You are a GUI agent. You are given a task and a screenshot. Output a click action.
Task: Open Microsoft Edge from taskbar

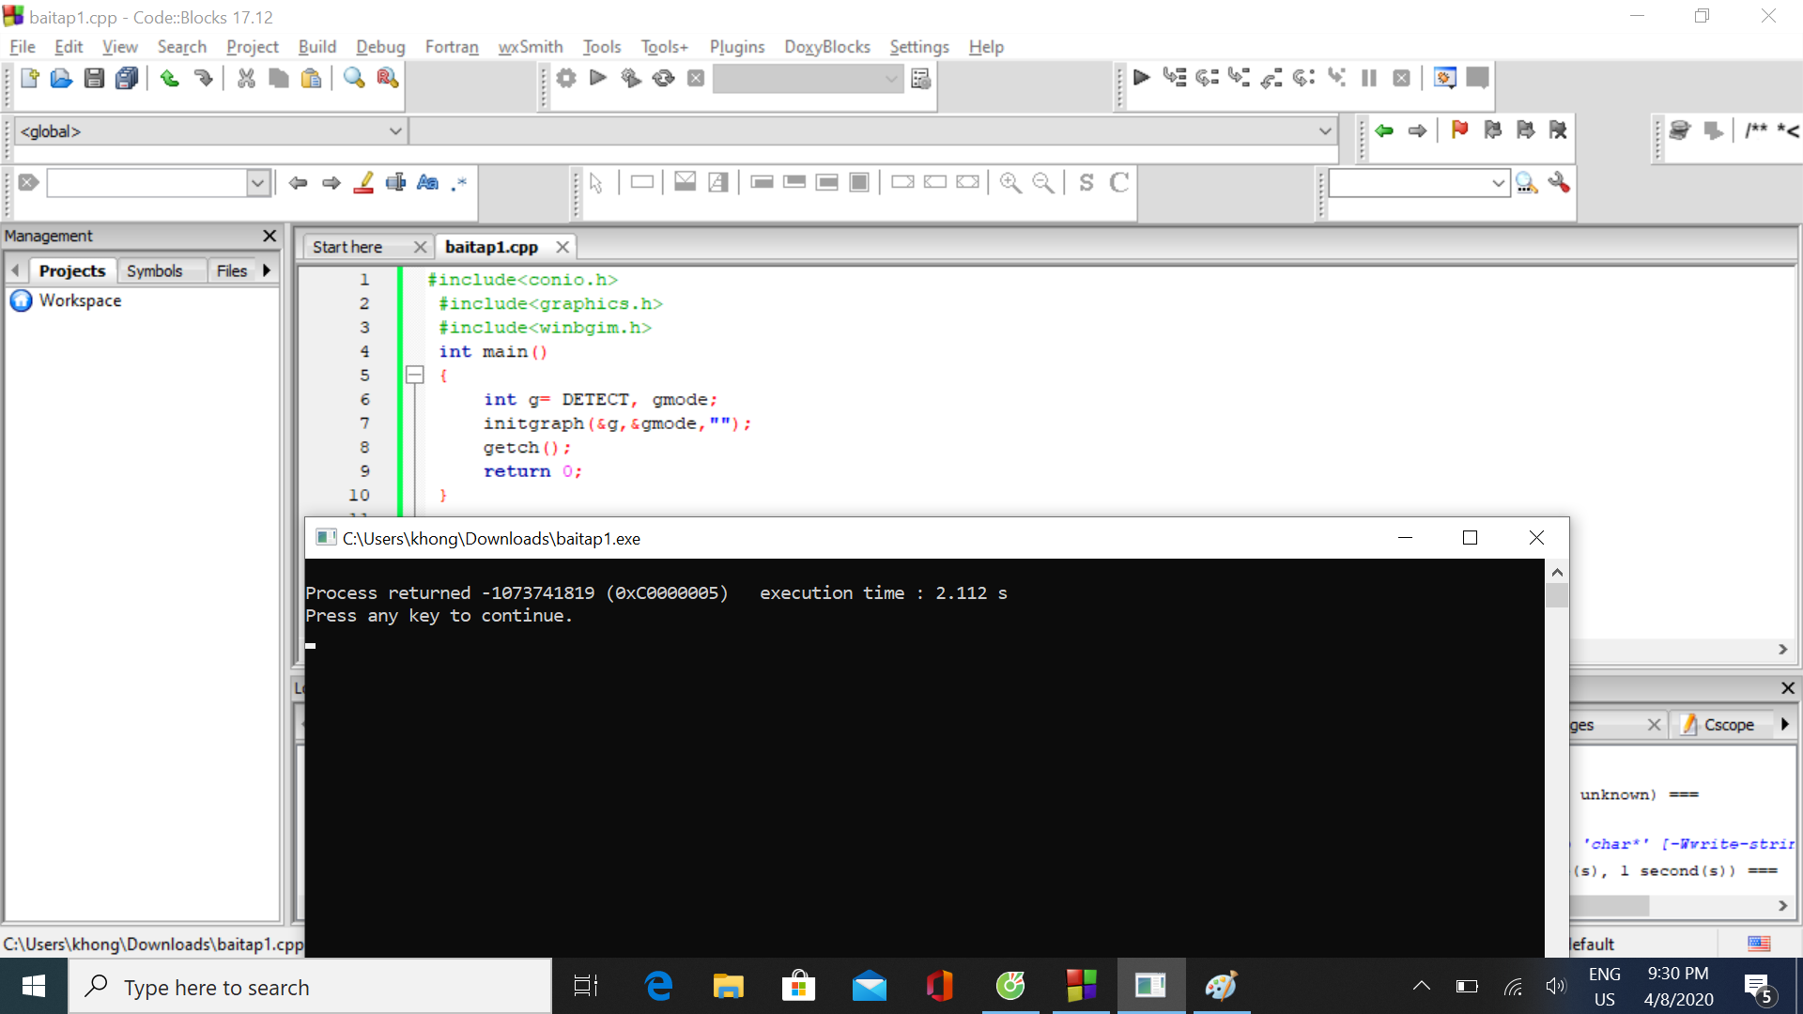tap(658, 987)
